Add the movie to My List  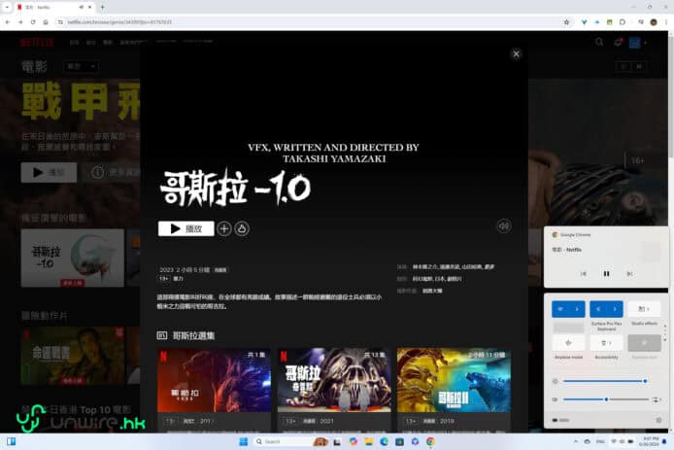coord(224,228)
